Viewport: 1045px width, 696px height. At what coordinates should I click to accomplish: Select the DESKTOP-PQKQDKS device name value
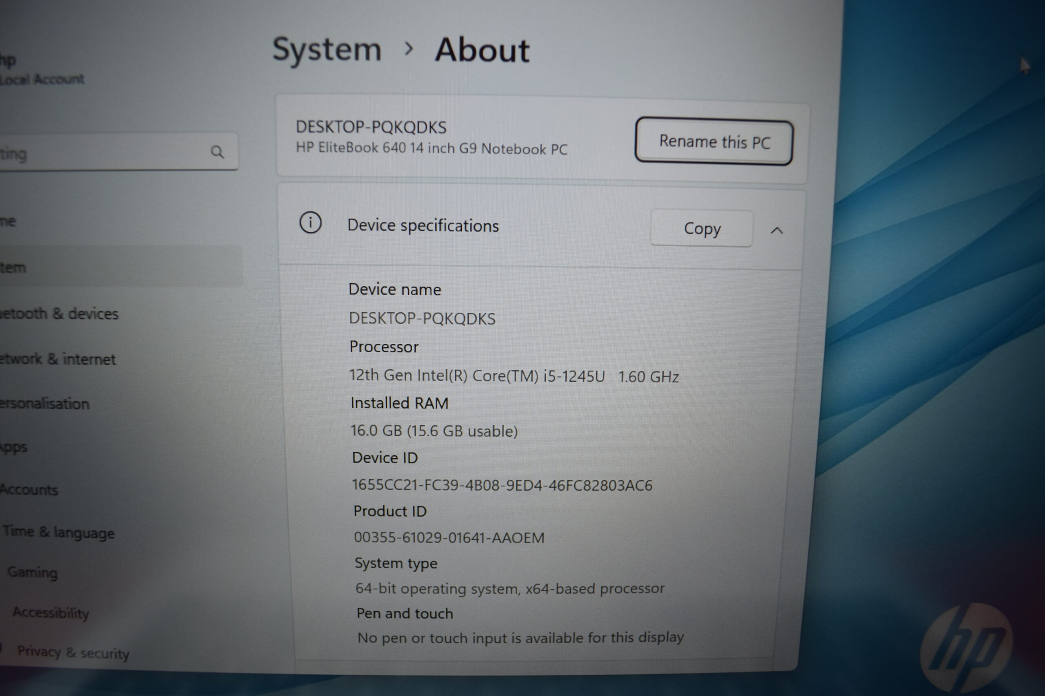click(422, 319)
